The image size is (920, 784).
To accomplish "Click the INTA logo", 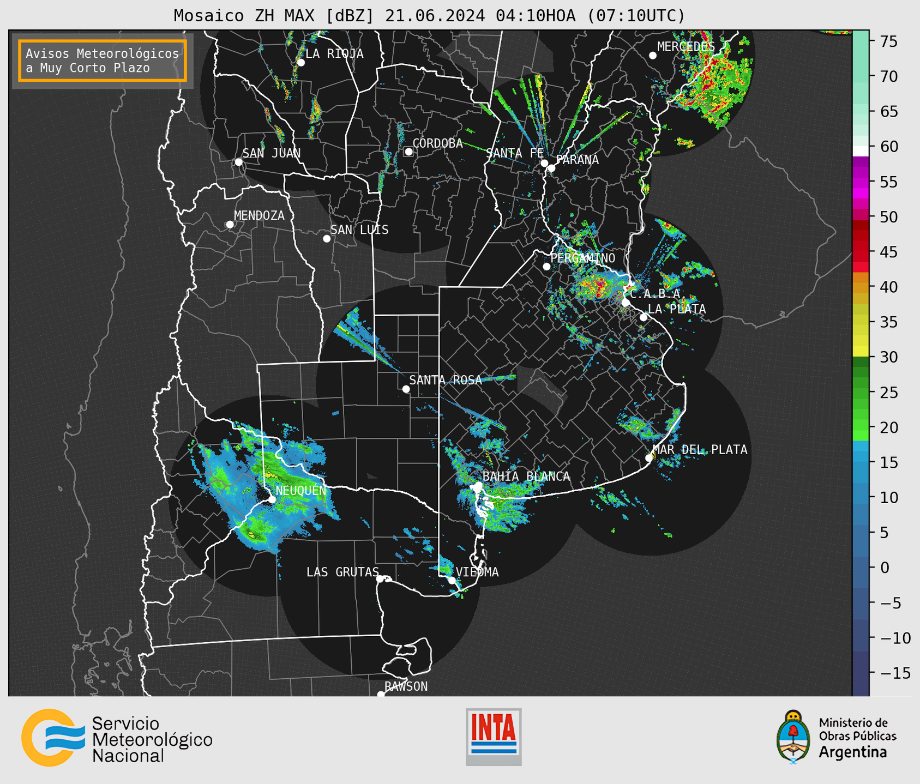I will point(494,737).
